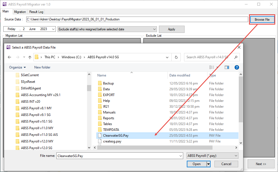Viewport: 278px width, 172px height.
Task: Click the ABSS Payroll Migrator title icon
Action: [4, 4]
